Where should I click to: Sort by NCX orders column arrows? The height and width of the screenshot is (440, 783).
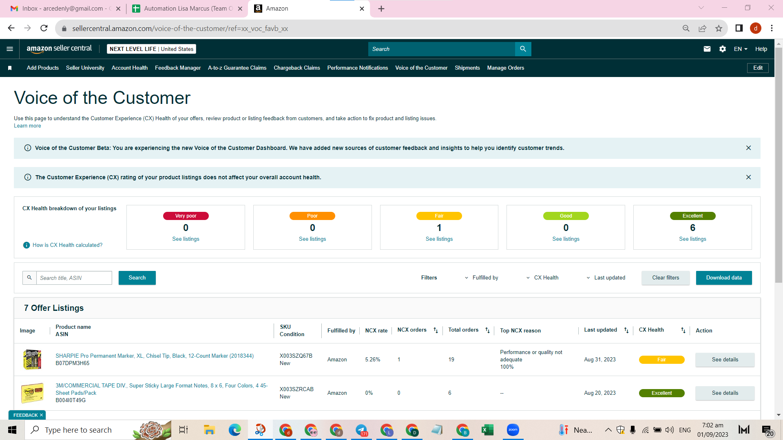point(436,330)
